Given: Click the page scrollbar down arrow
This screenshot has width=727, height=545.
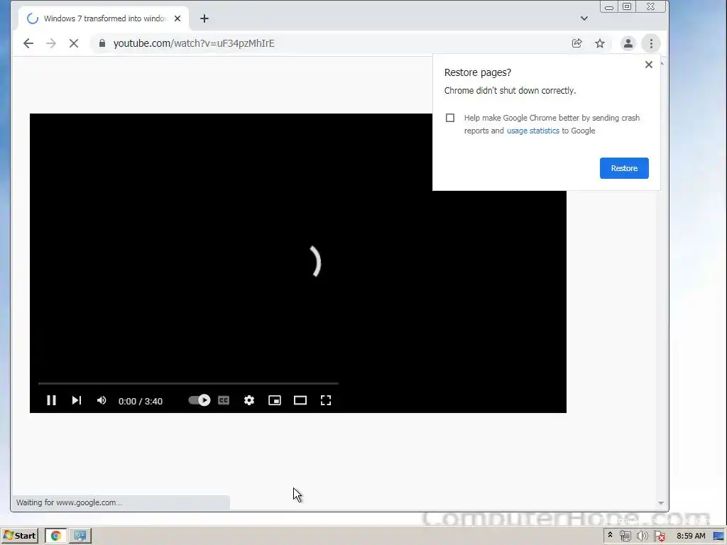Looking at the screenshot, I should pos(661,503).
